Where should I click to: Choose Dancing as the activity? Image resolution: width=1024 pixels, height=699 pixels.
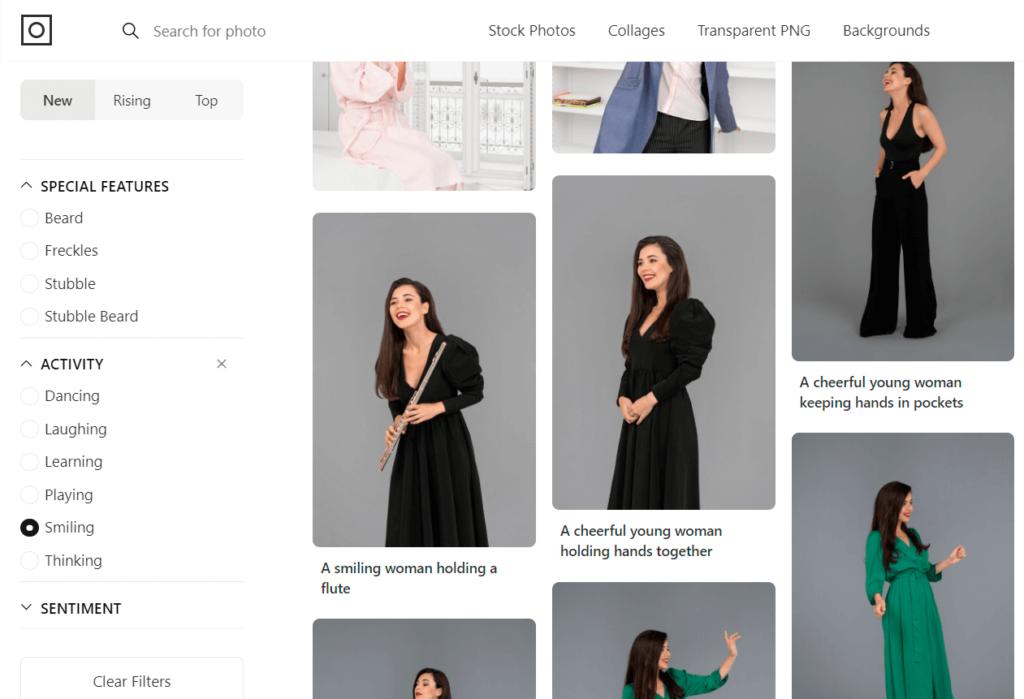point(29,395)
